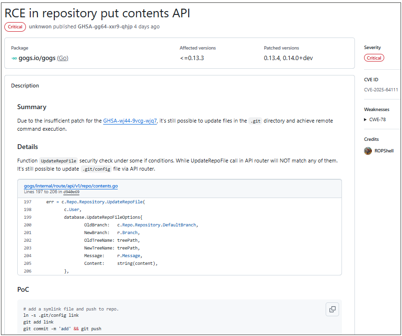402x336 pixels.
Task: Click line number 197 in the code snippet
Action: [x=27, y=202]
